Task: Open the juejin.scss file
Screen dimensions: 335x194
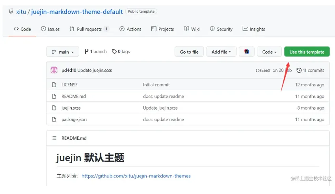Action: click(71, 108)
